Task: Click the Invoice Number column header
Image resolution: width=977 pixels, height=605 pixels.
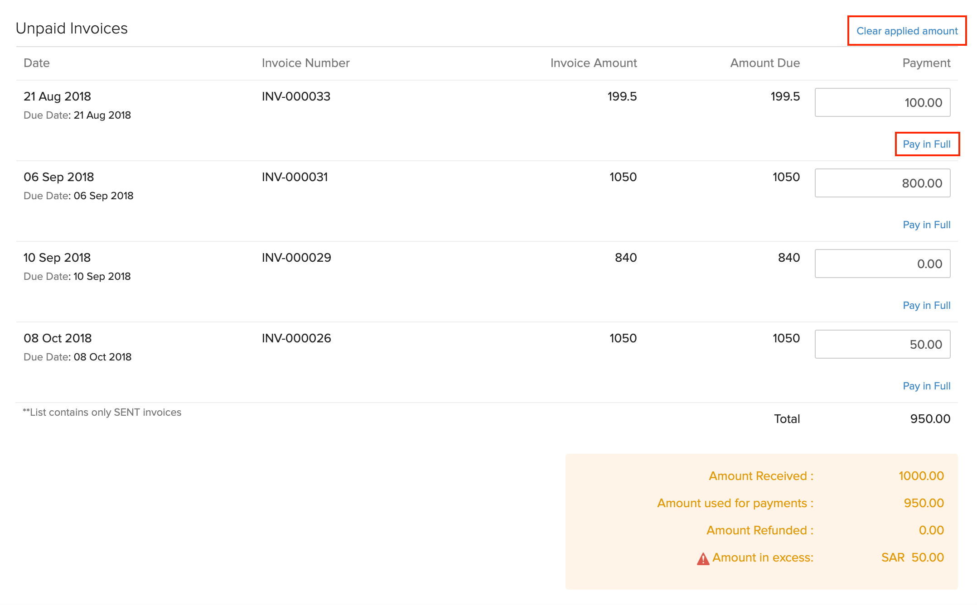Action: (x=305, y=63)
